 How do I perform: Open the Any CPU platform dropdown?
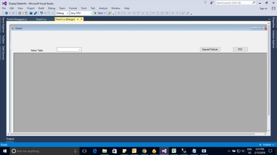(x=81, y=13)
